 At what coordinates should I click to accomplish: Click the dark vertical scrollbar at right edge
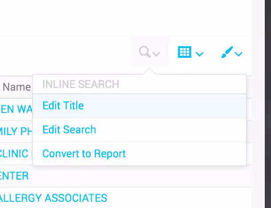pos(261,104)
